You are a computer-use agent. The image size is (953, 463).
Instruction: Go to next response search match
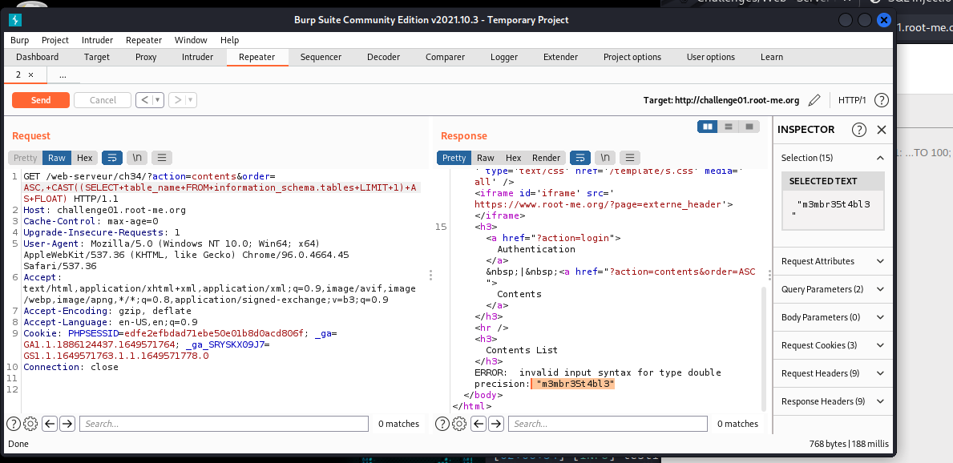(x=497, y=424)
